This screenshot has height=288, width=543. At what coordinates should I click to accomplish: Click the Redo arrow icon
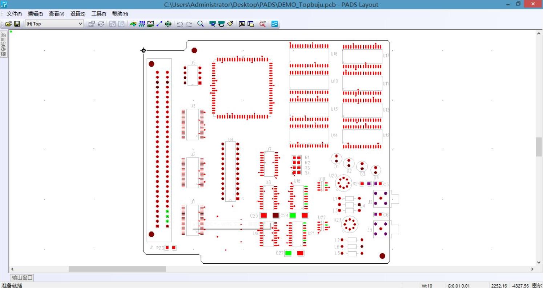pos(189,24)
